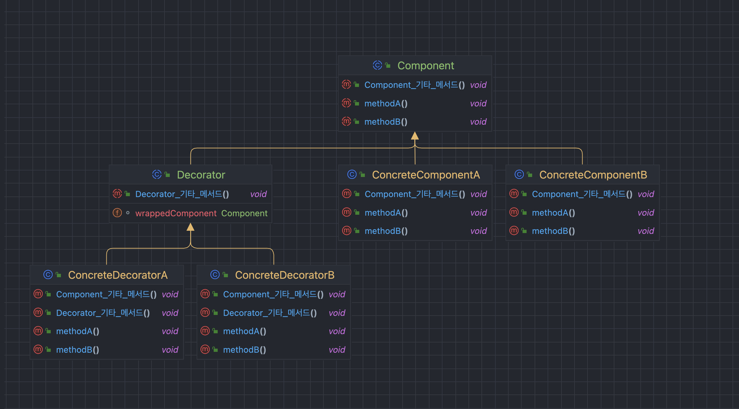Select methodA() in ConcreteComponentB
This screenshot has width=739, height=409.
click(x=553, y=213)
